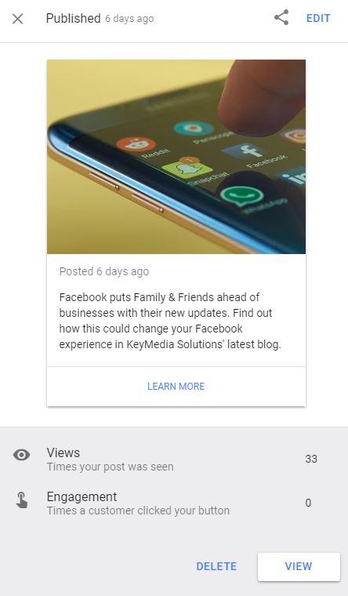Click the Posted 6 days ago timestamp
This screenshot has height=596, width=348.
tap(104, 271)
